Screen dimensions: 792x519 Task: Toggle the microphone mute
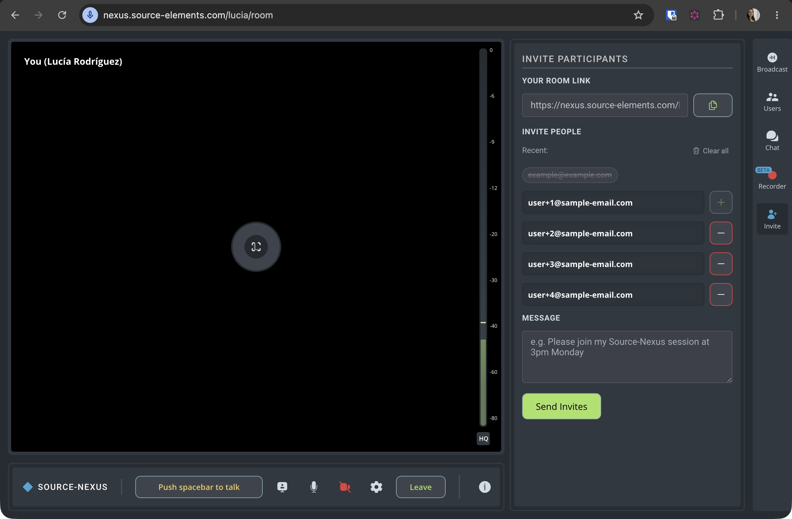click(x=313, y=487)
